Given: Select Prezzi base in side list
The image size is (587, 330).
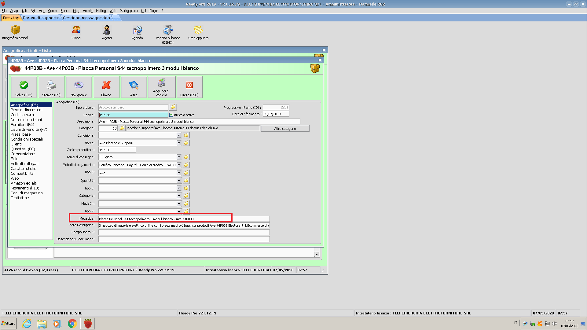Looking at the screenshot, I should (21, 134).
